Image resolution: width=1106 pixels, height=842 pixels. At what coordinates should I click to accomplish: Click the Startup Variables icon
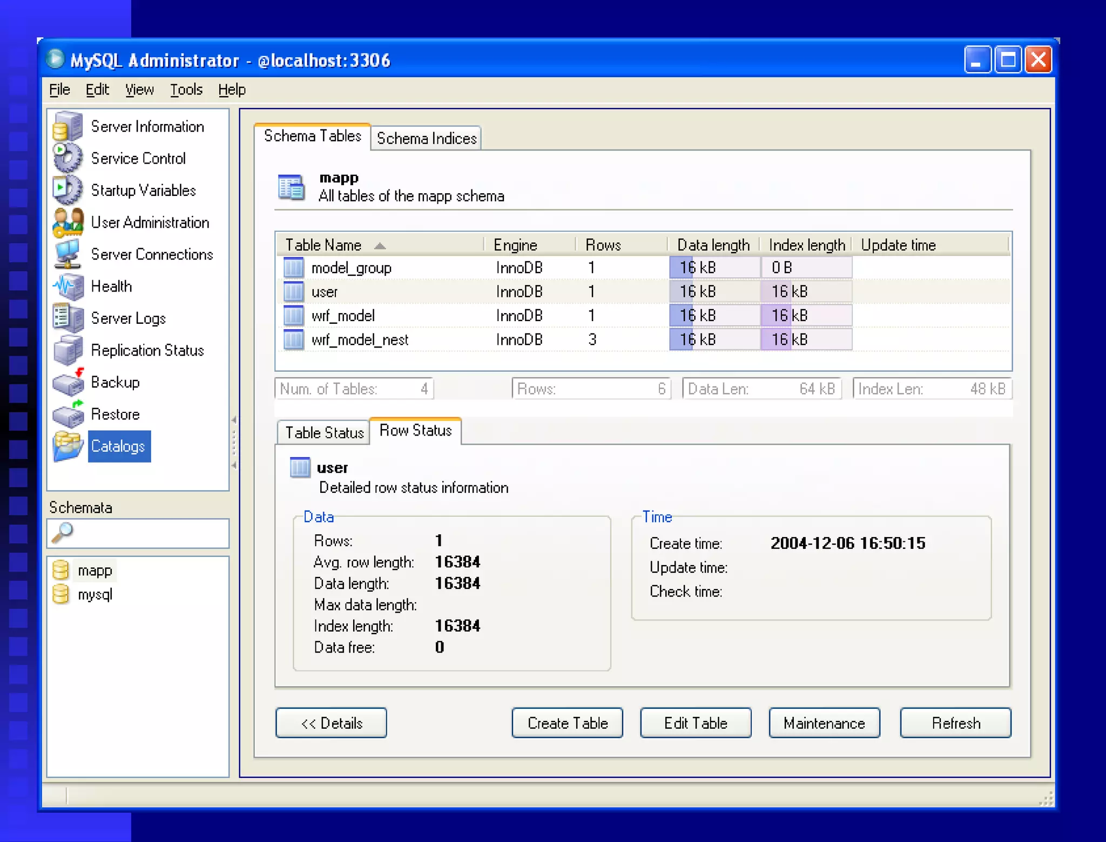[68, 191]
